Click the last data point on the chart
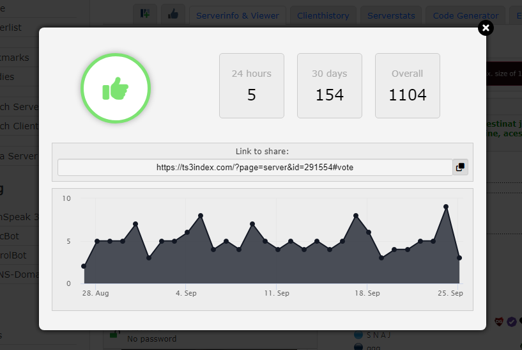 click(459, 258)
